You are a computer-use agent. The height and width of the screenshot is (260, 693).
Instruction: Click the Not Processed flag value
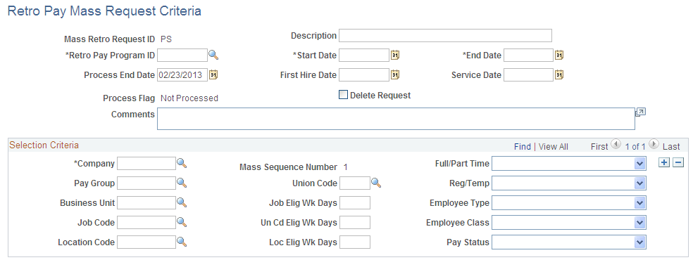(189, 98)
